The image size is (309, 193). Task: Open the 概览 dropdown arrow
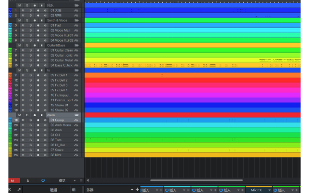75,181
